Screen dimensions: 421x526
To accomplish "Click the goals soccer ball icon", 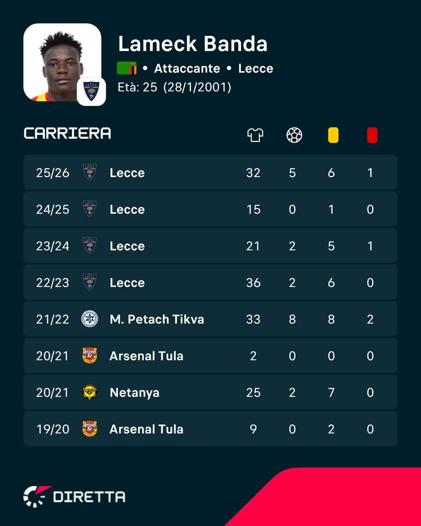I will 294,136.
